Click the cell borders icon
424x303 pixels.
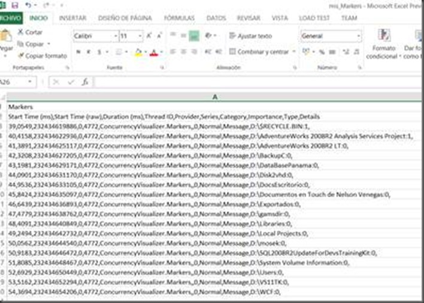click(119, 52)
